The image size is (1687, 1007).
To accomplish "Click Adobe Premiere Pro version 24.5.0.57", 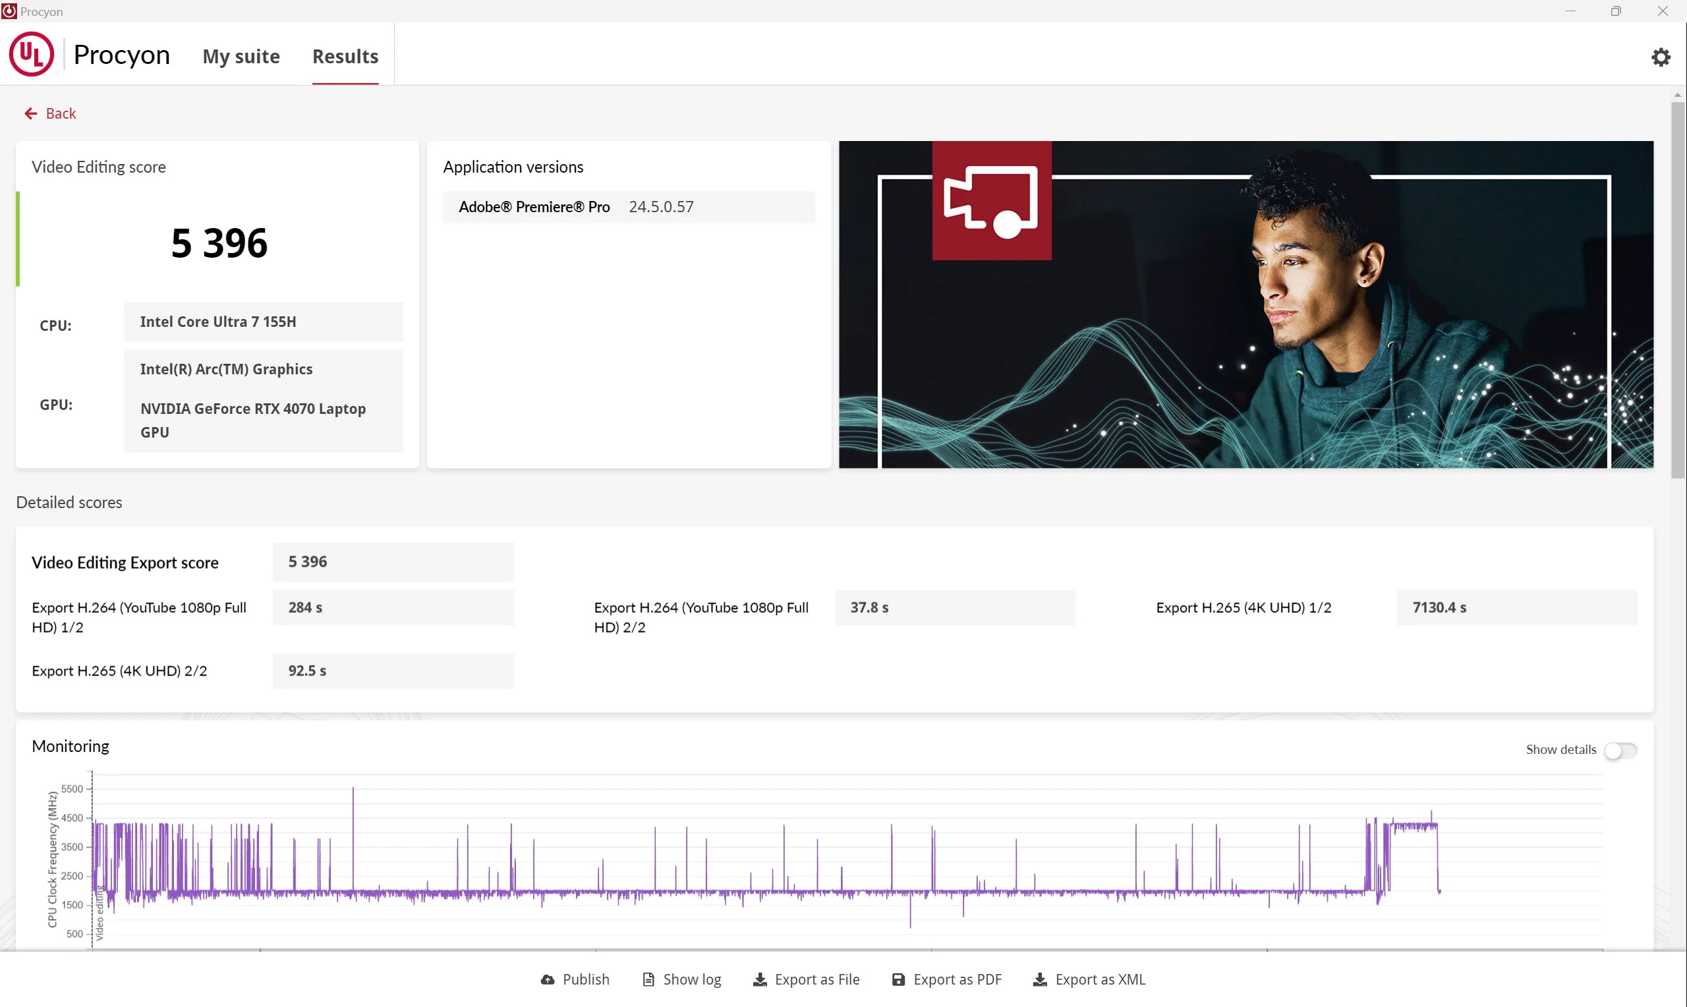I will [x=629, y=207].
